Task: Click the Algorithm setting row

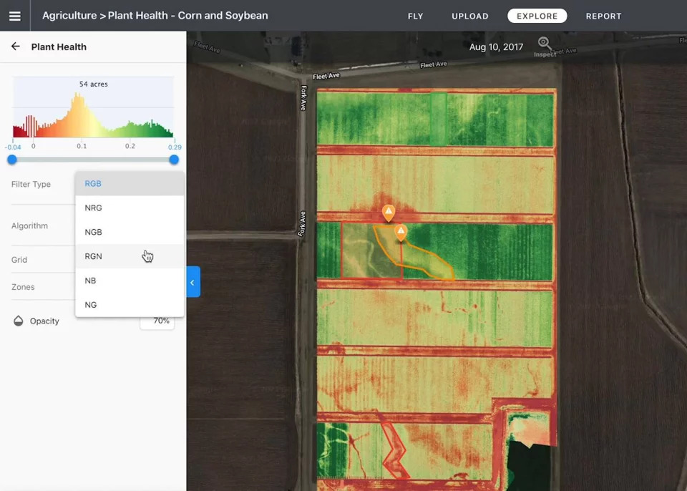Action: pyautogui.click(x=43, y=225)
